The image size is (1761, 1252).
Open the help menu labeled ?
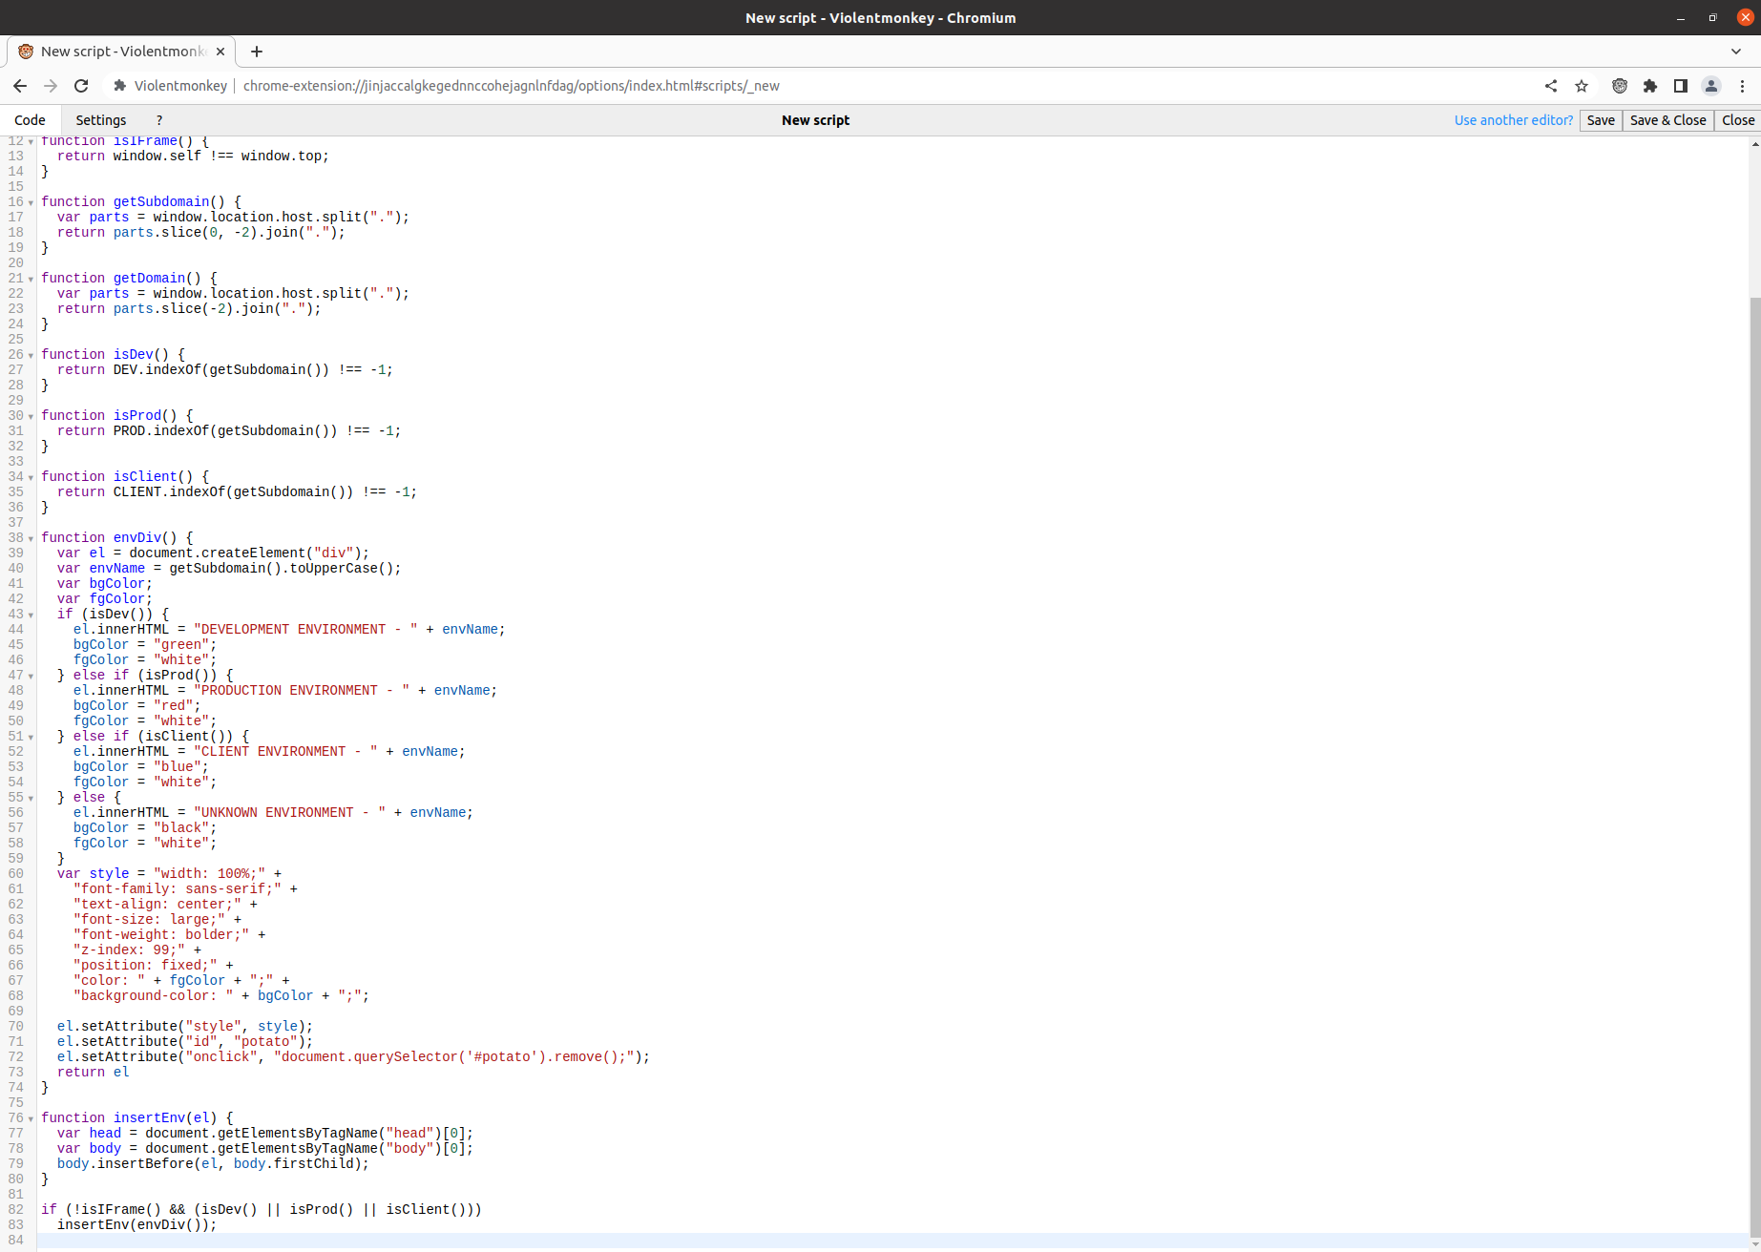pyautogui.click(x=158, y=120)
